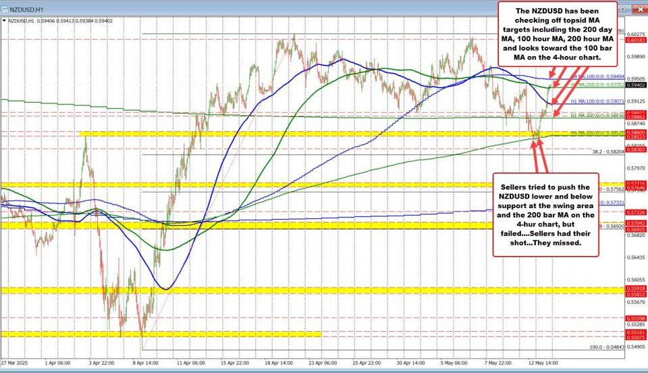The width and height of the screenshot is (648, 373).
Task: Click the red price level label 0.58303
Action: [x=636, y=150]
